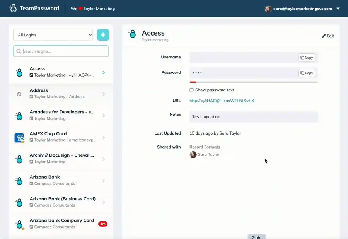Image resolution: width=348 pixels, height=239 pixels.
Task: Click We love Taylor Marketing header text
Action: point(93,9)
